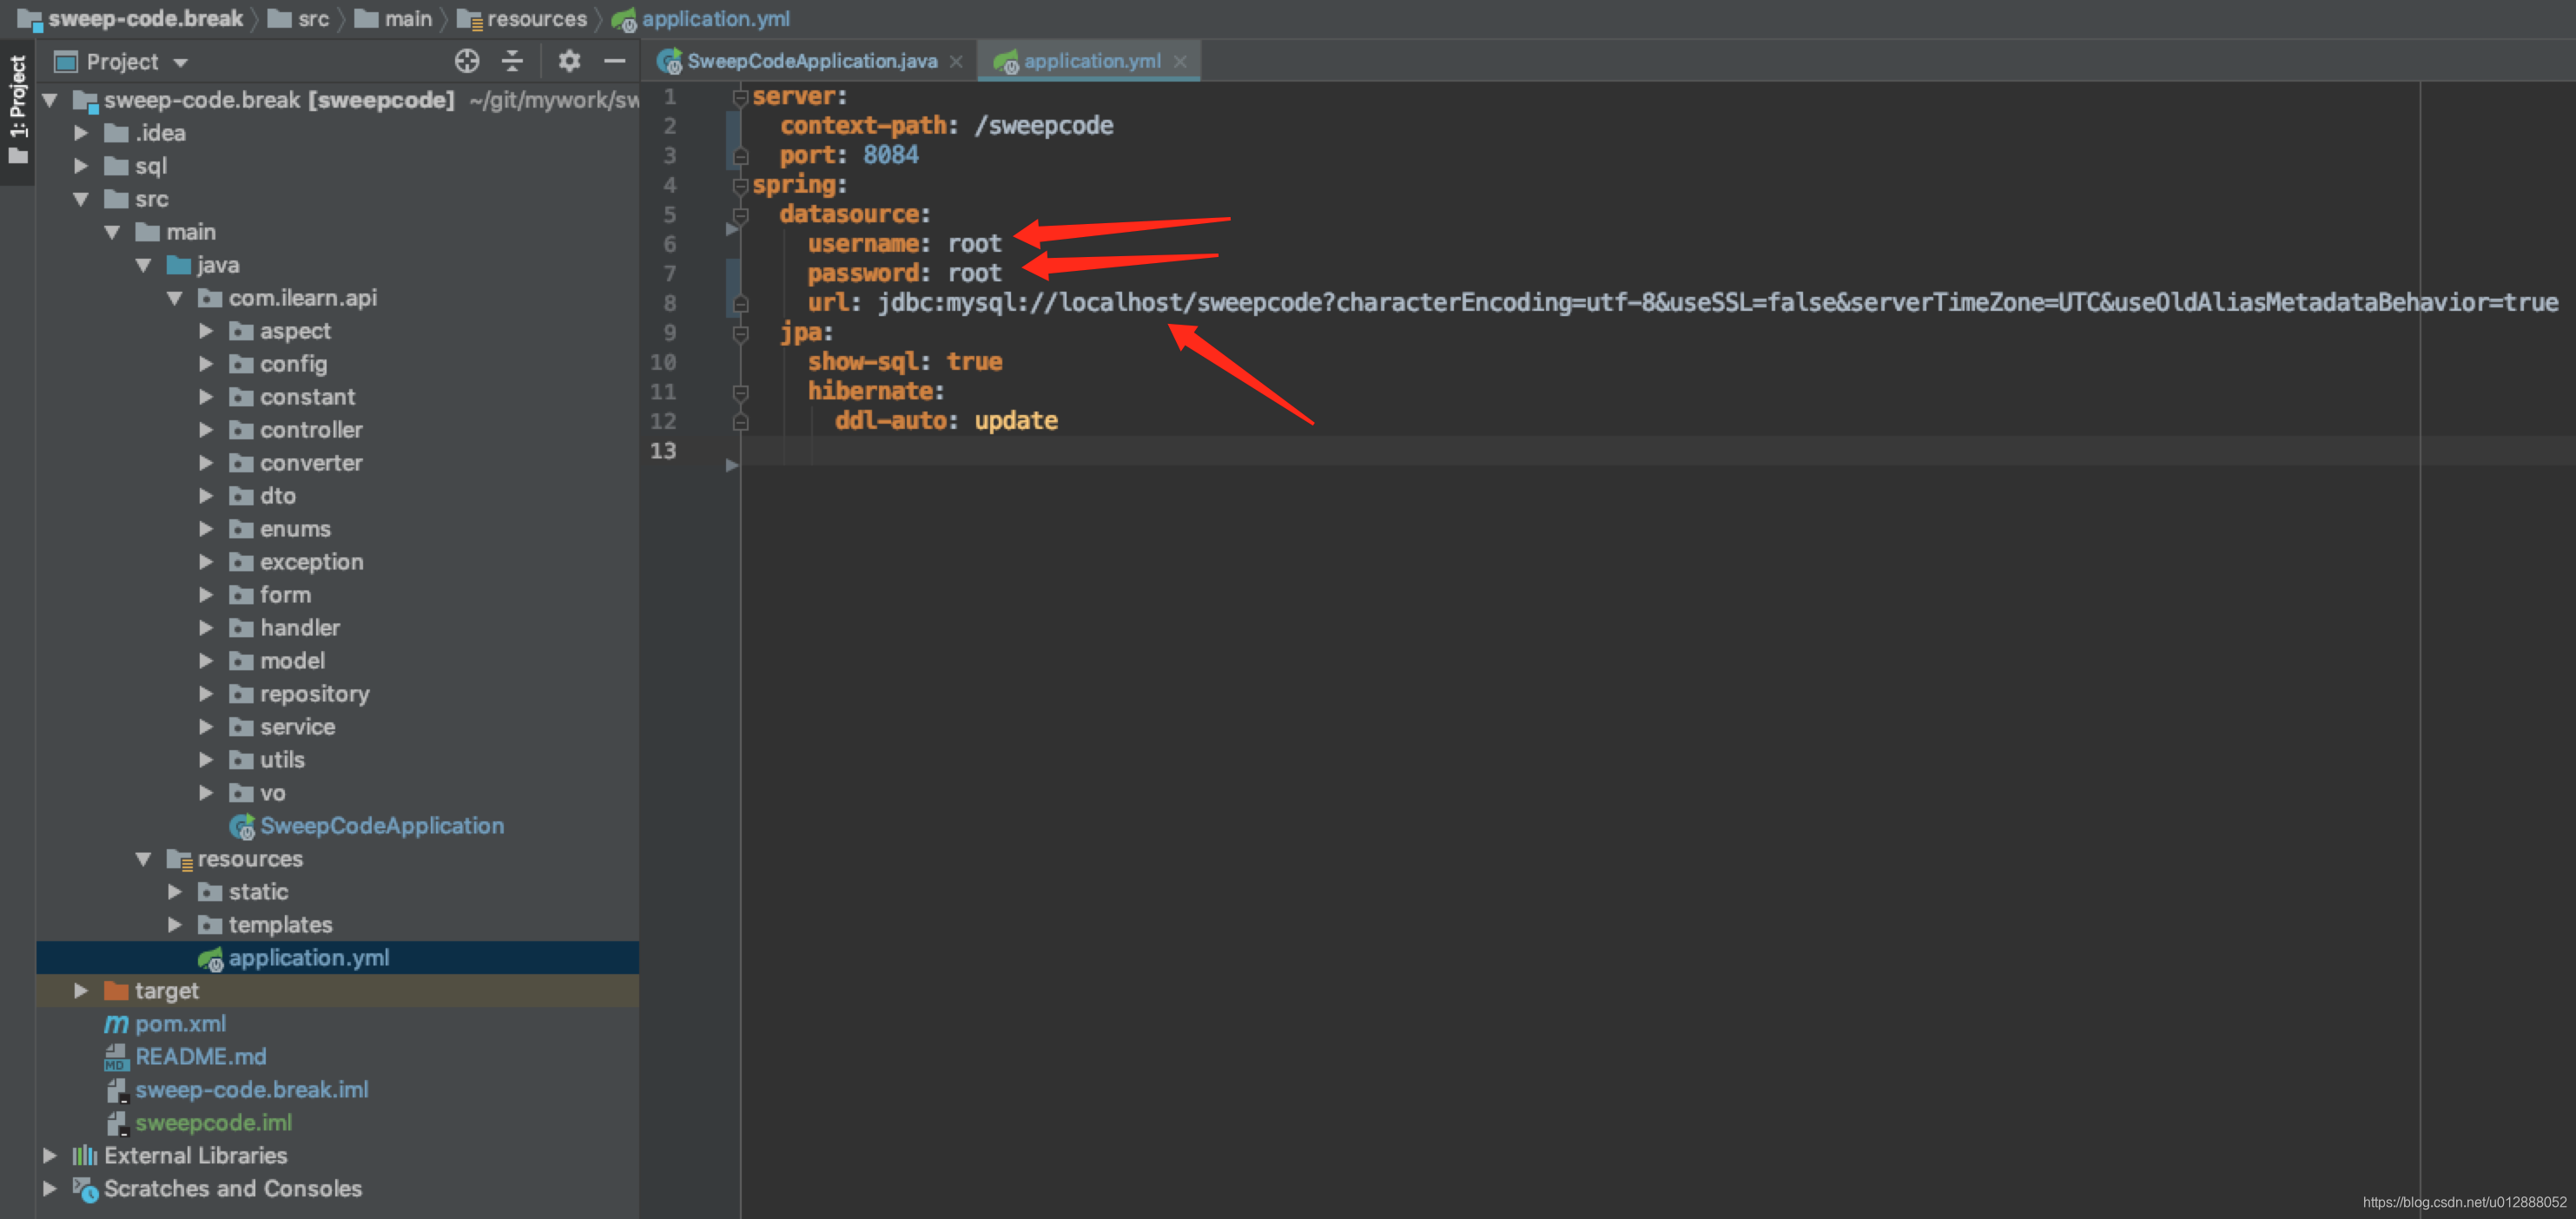Click Scratches and Consoles icon
This screenshot has width=2576, height=1219.
[85, 1189]
